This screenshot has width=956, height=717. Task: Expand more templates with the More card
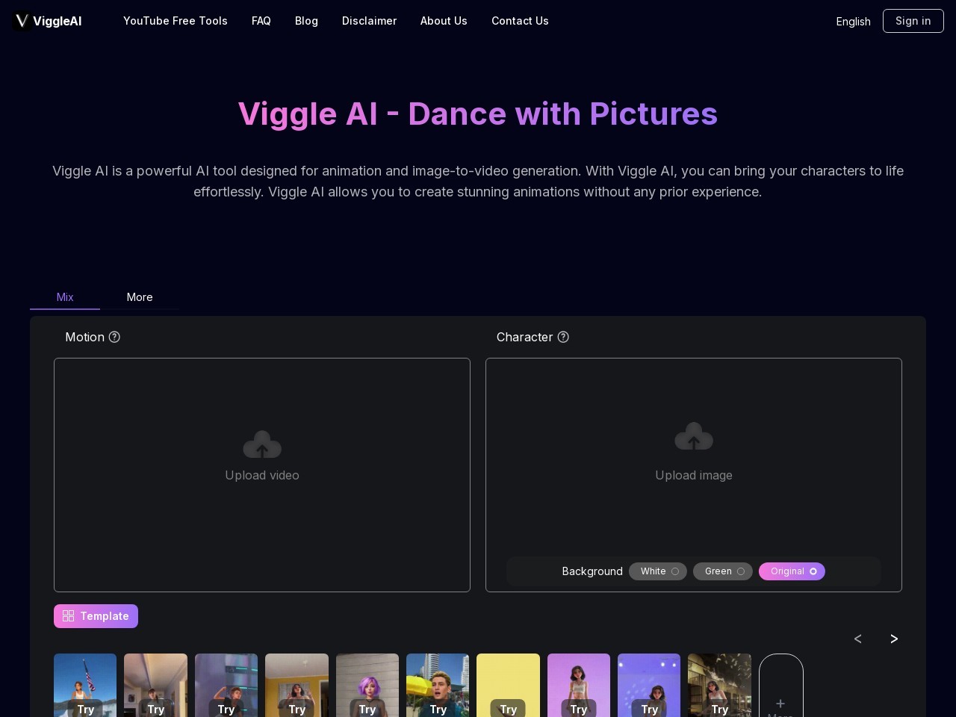click(x=780, y=685)
